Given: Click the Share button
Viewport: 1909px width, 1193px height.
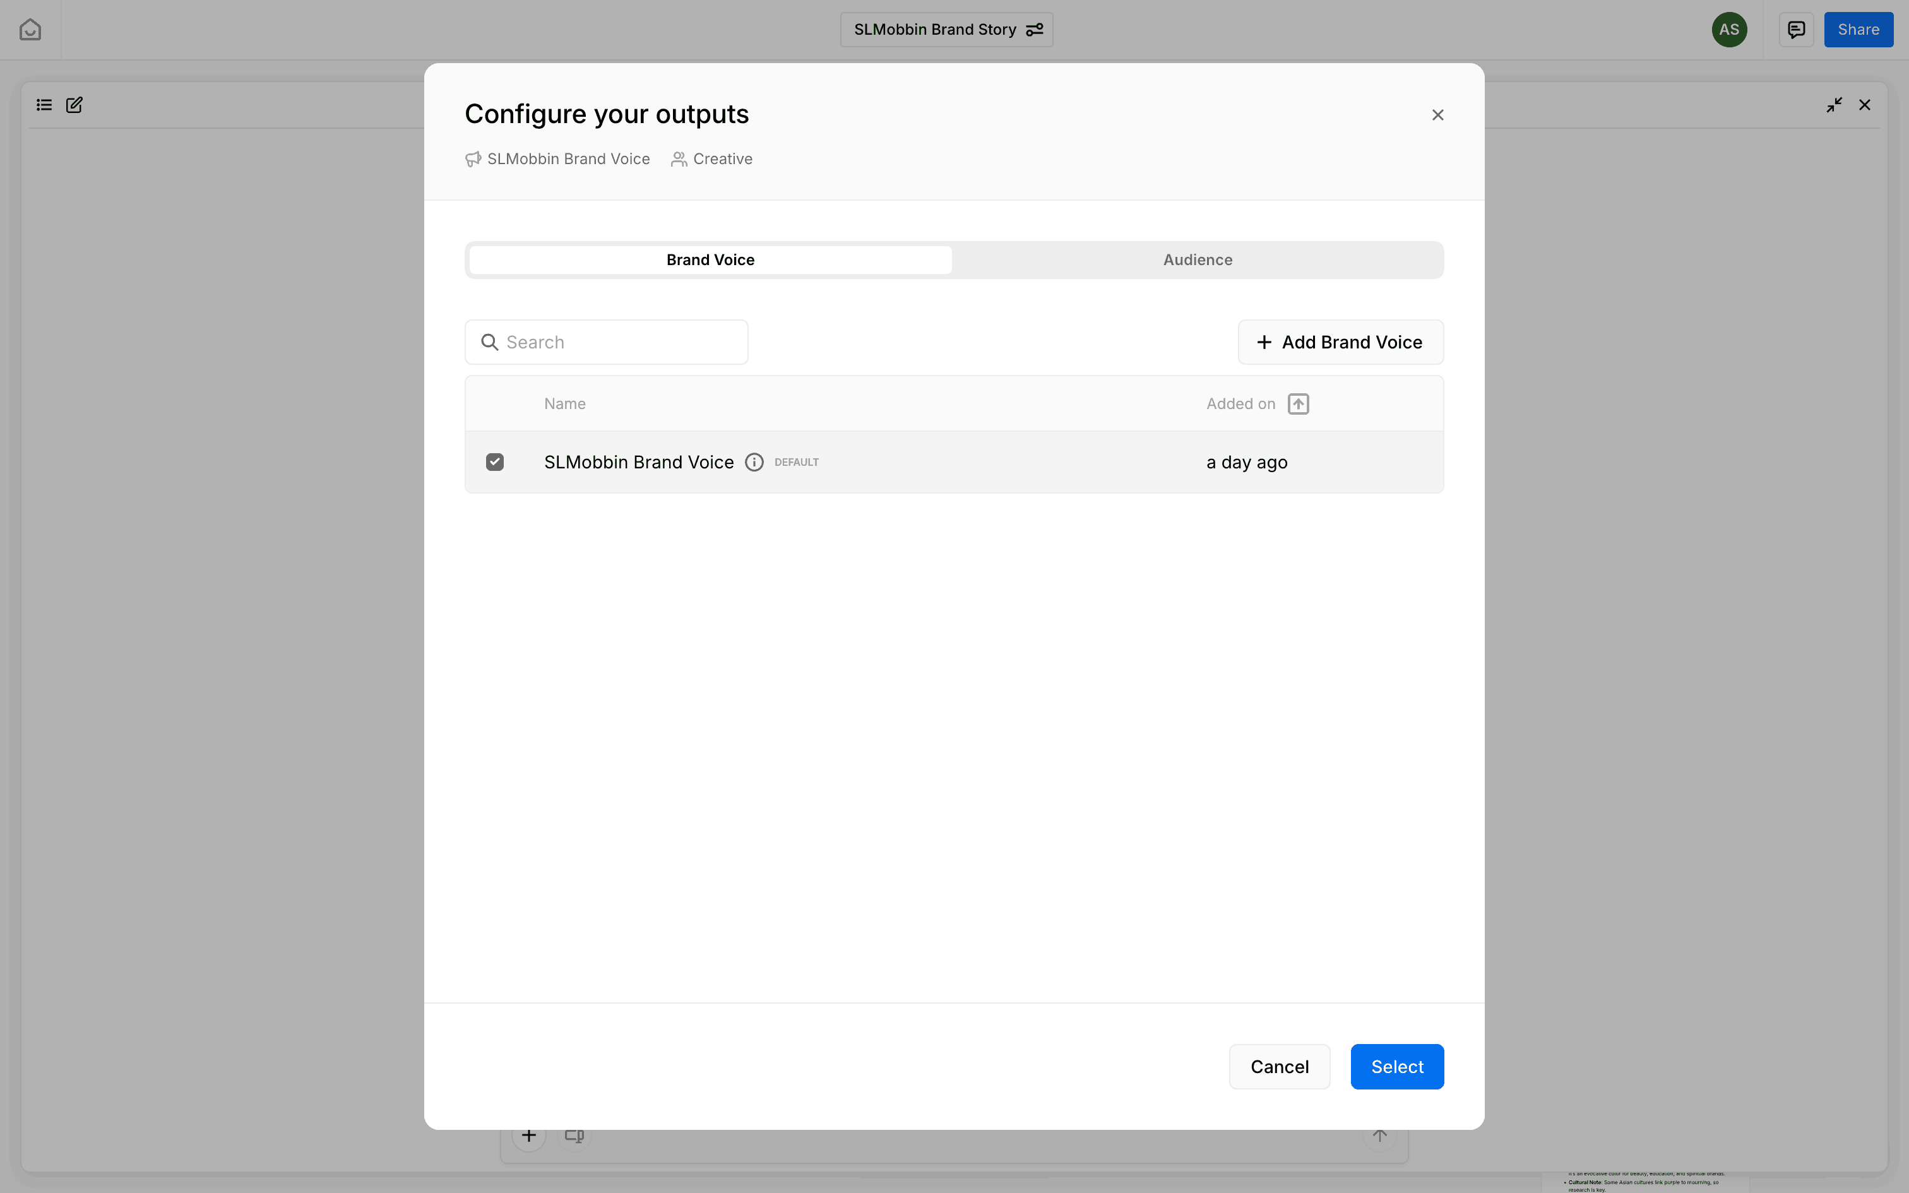Looking at the screenshot, I should 1858,30.
